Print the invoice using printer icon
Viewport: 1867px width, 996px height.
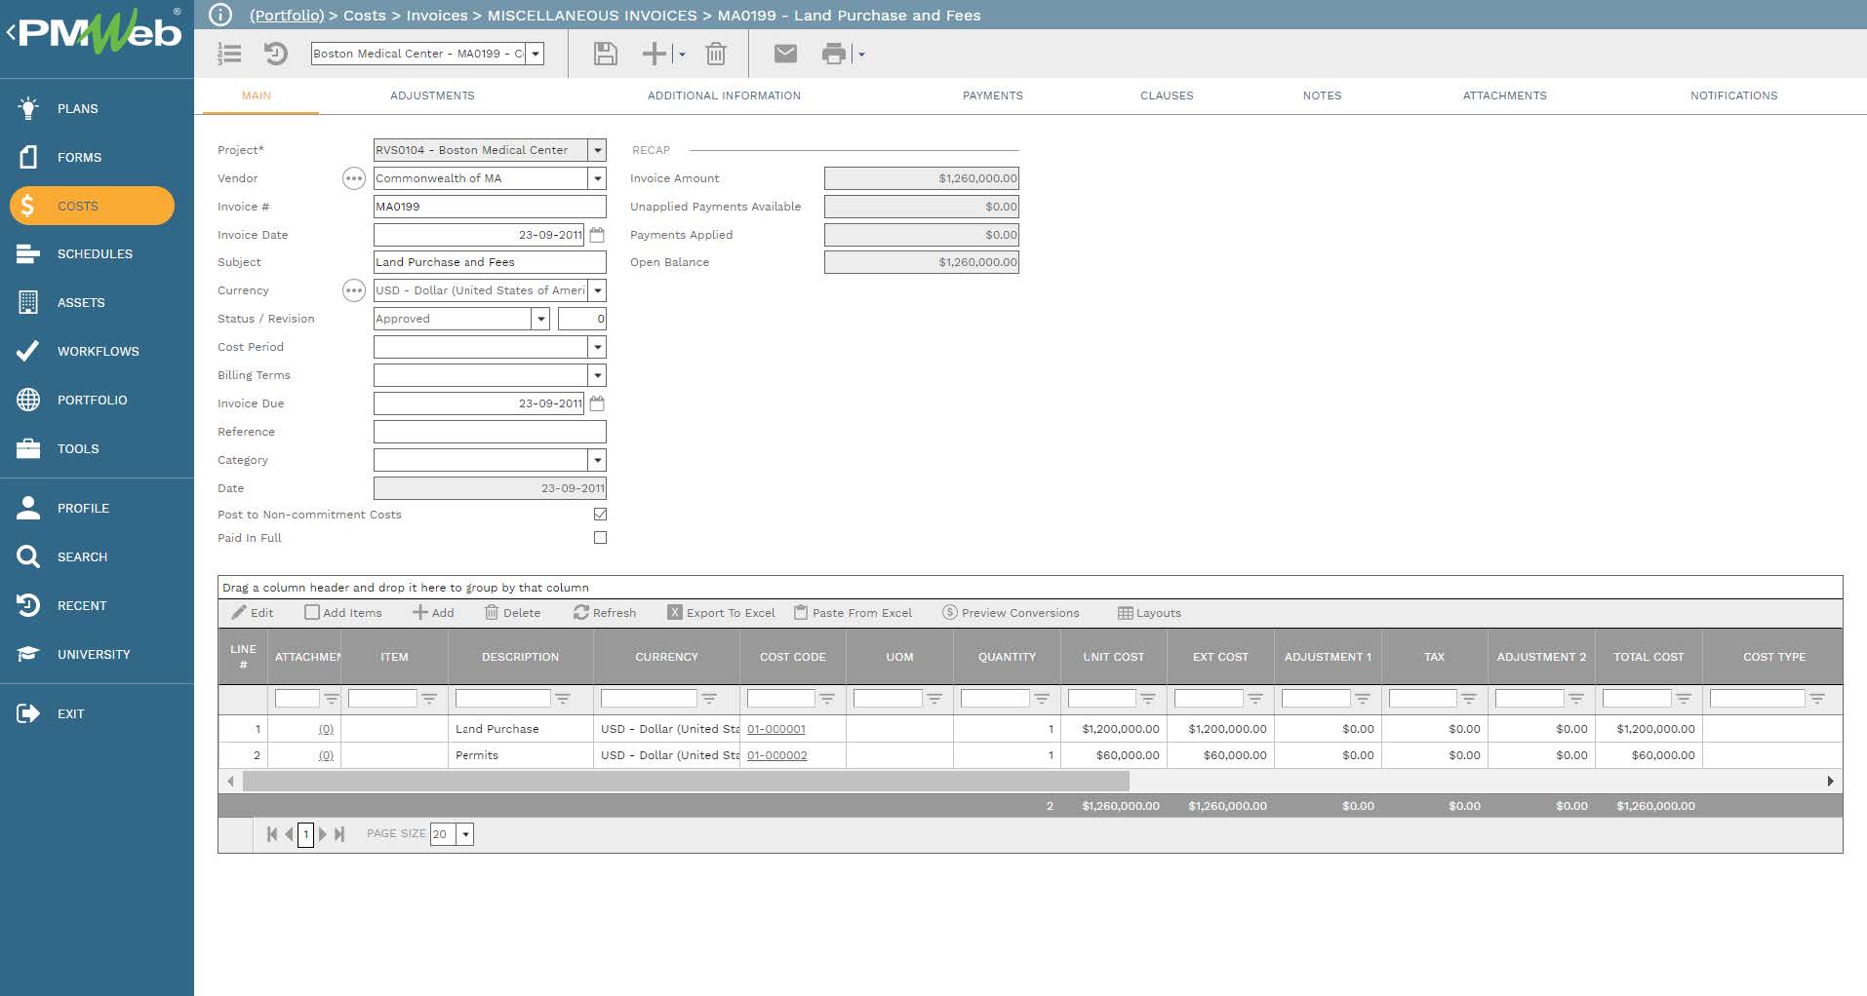click(x=834, y=54)
